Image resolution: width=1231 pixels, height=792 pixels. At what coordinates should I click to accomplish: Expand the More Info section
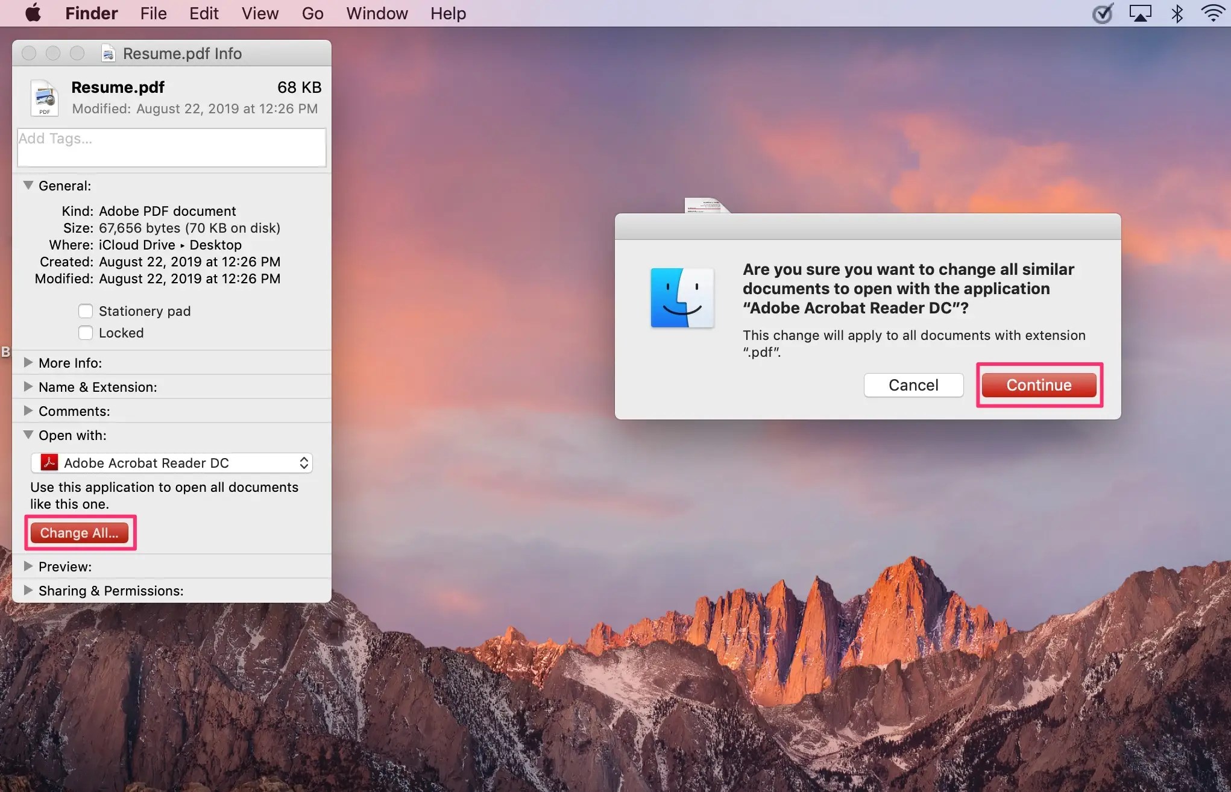tap(28, 362)
